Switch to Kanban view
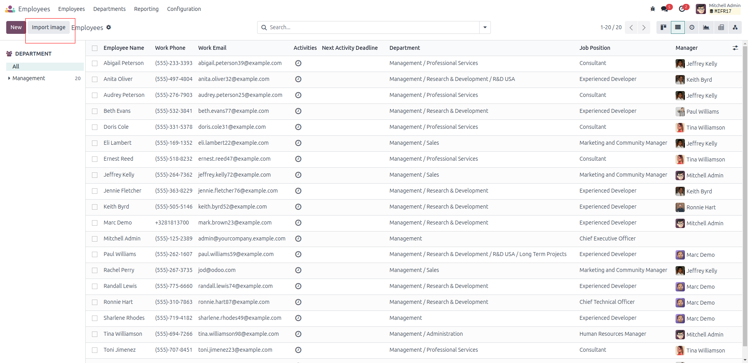Screen dimensions: 748x363 663,27
